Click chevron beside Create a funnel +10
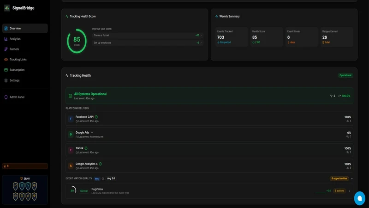Screen dimensions: 369x208 point(201,36)
